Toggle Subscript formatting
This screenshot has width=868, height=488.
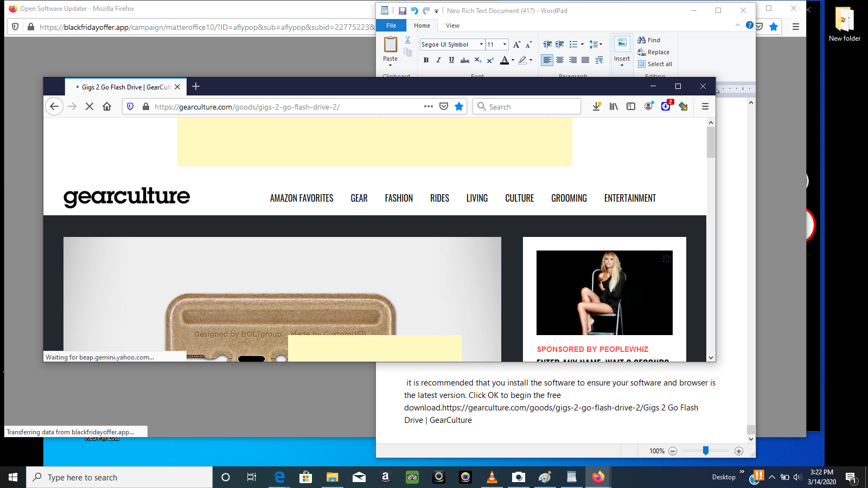pyautogui.click(x=477, y=60)
